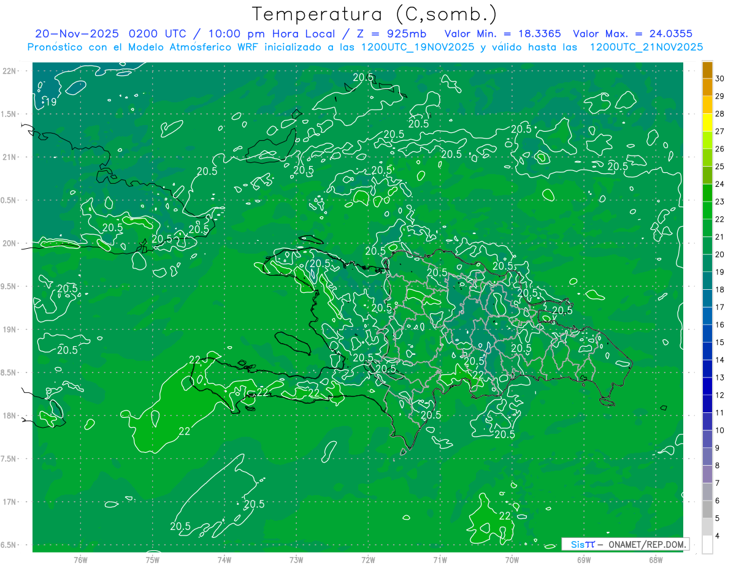This screenshot has width=736, height=568.
Task: Click the "18N" latitude axis label
Action: [10, 415]
